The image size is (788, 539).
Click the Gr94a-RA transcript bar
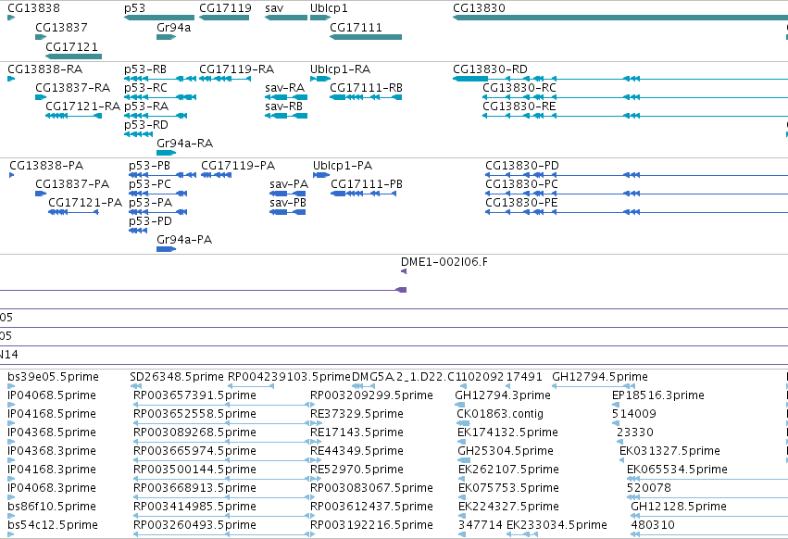point(167,153)
